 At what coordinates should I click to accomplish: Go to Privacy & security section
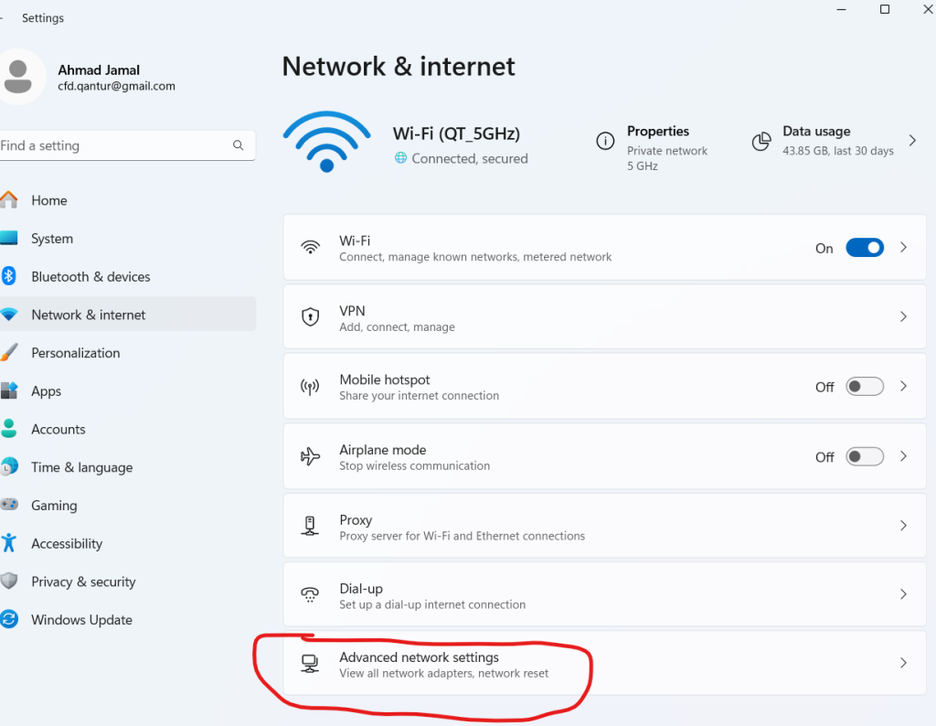pyautogui.click(x=83, y=582)
